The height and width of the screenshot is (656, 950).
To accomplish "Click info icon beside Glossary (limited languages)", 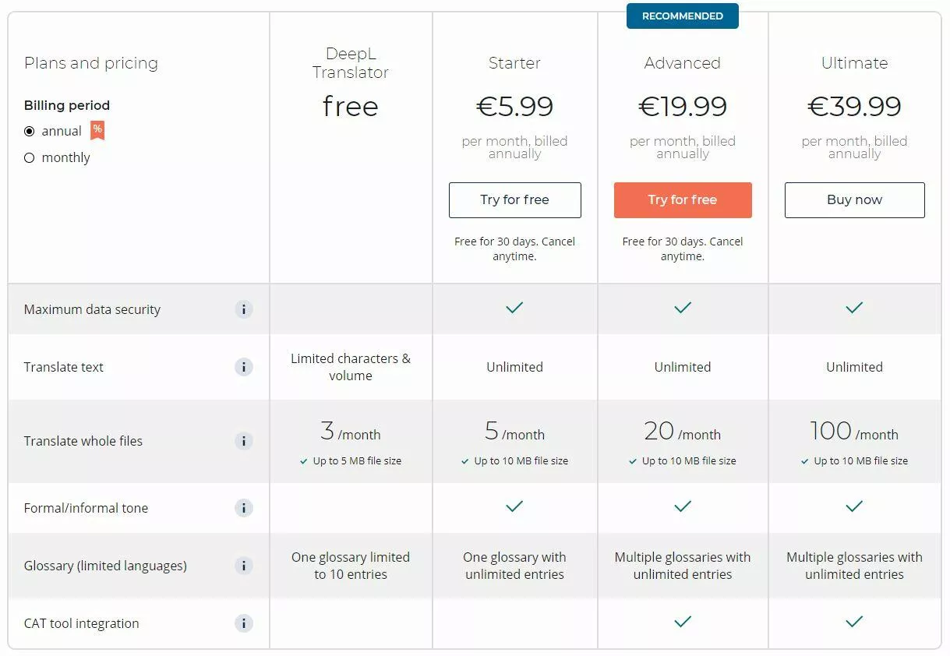I will pos(244,566).
